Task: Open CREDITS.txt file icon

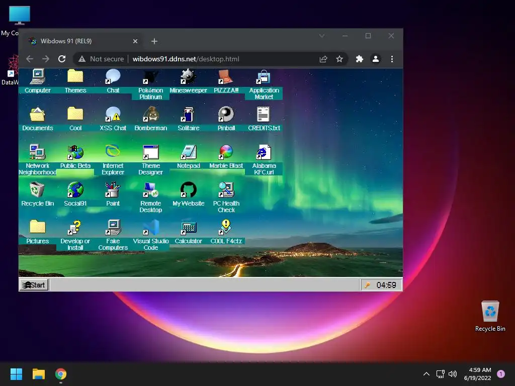Action: (264, 119)
